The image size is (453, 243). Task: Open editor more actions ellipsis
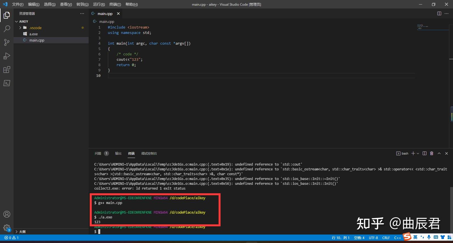pyautogui.click(x=446, y=14)
